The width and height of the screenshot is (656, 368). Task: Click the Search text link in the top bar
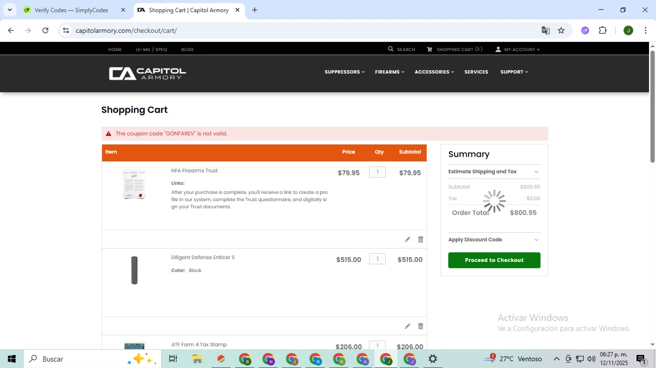click(406, 49)
